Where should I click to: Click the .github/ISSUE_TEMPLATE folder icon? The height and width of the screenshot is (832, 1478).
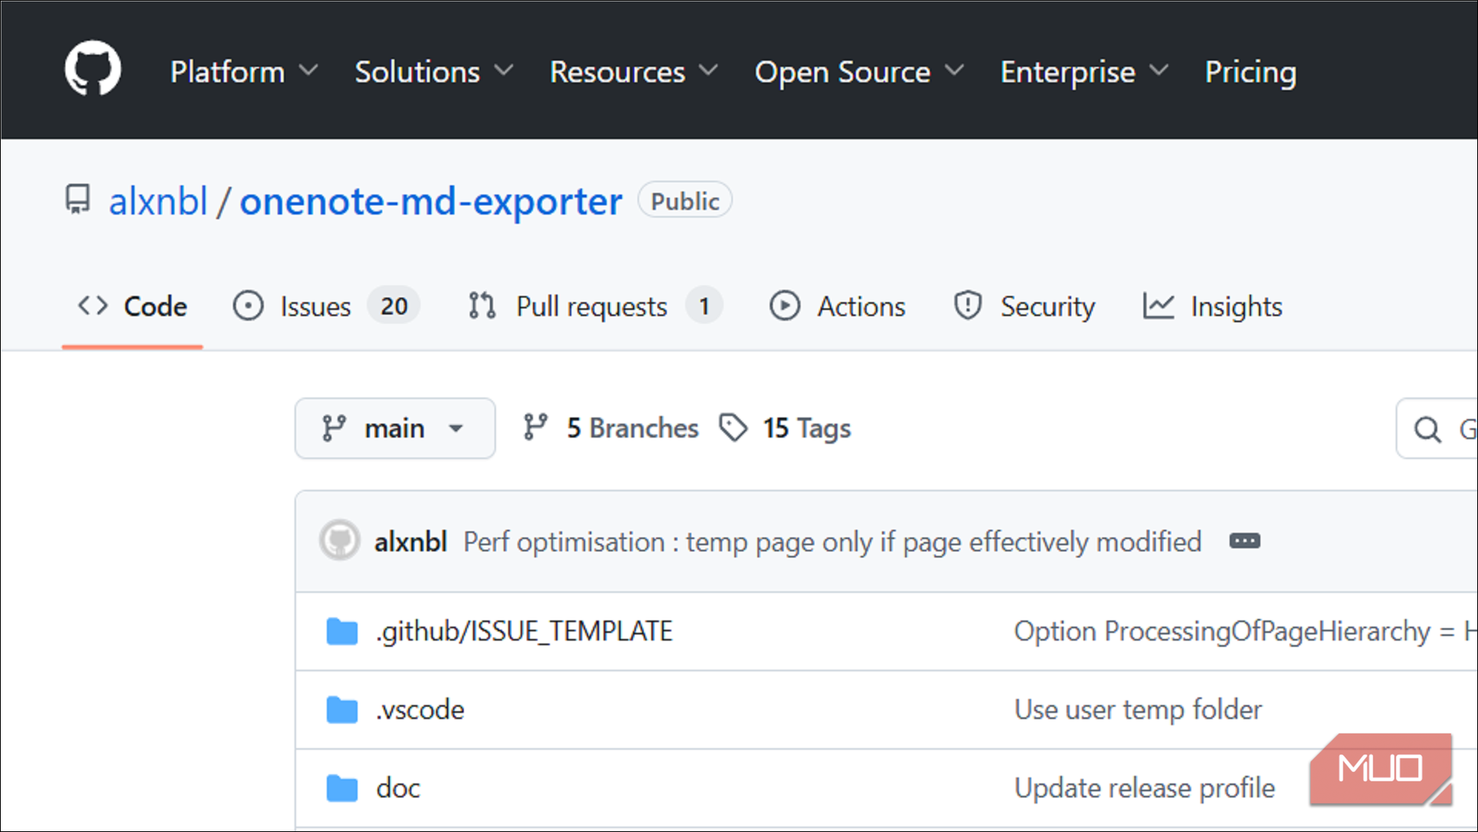(341, 631)
